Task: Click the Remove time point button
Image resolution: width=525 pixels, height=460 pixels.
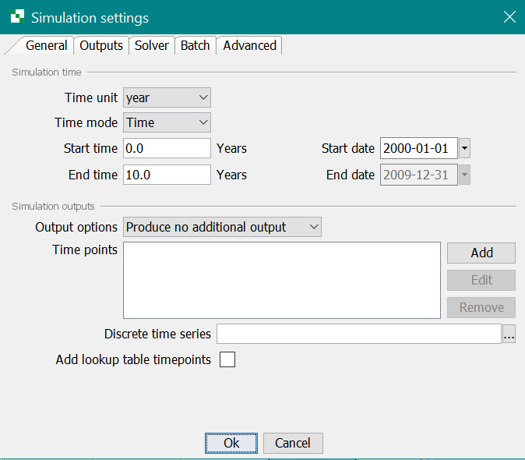Action: click(x=481, y=307)
